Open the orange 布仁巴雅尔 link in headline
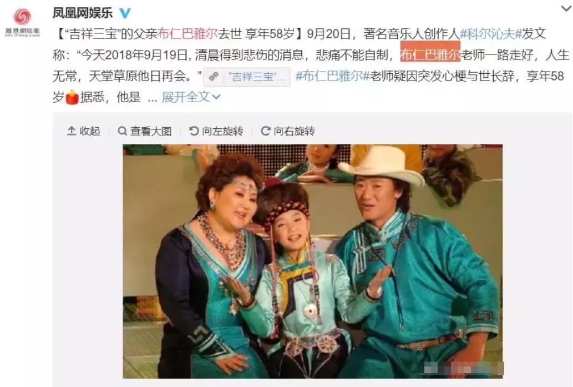573x387 pixels. (x=188, y=34)
